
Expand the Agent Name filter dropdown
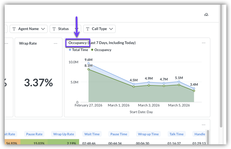43,29
